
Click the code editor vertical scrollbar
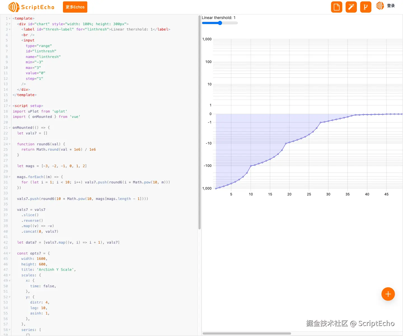(200, 122)
